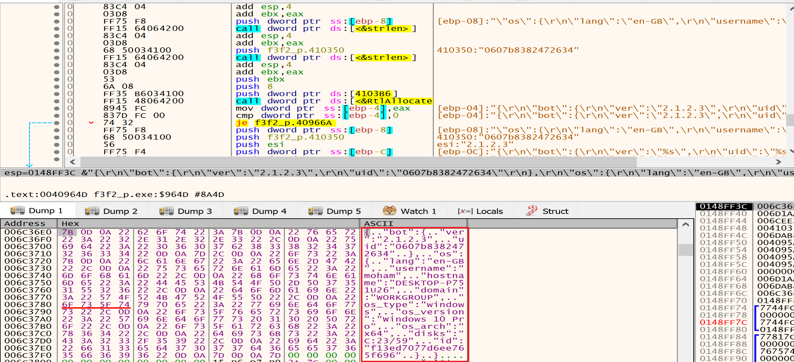Click the Hex column header in the dump
Screen dimensions: 794x362
pyautogui.click(x=70, y=224)
